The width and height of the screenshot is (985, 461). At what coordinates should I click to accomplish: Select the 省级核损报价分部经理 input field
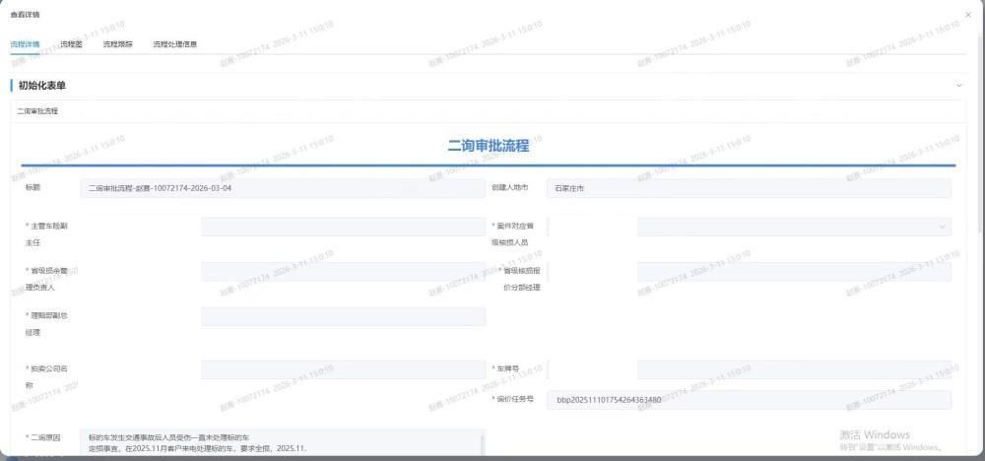click(x=793, y=271)
